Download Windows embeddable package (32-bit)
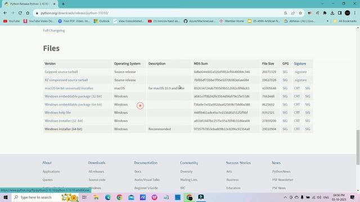 click(73, 97)
